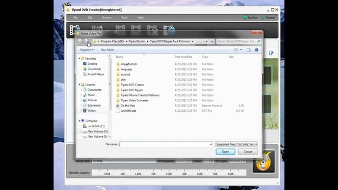This screenshot has height=190, width=338.
Task: Open Downloads in Favorites
Action: tap(94, 69)
